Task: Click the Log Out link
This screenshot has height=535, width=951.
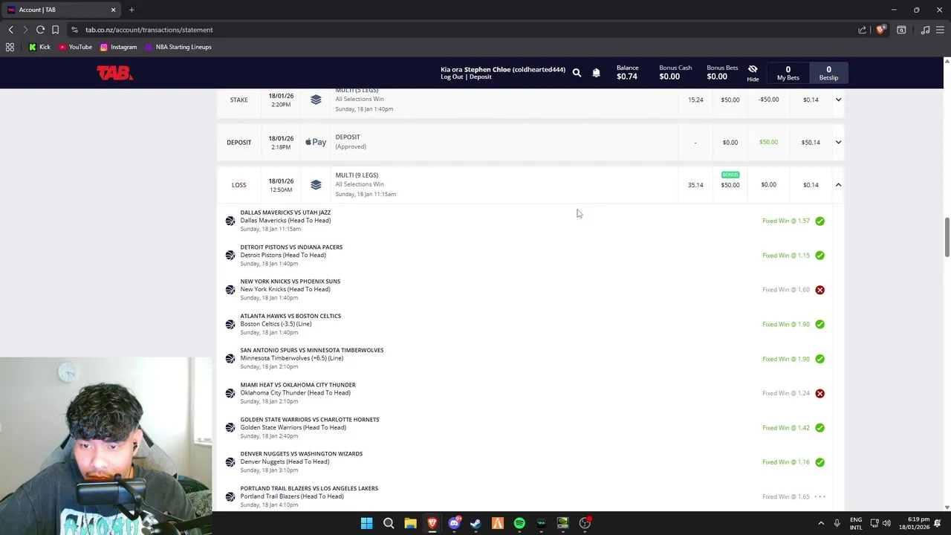Action: (452, 77)
